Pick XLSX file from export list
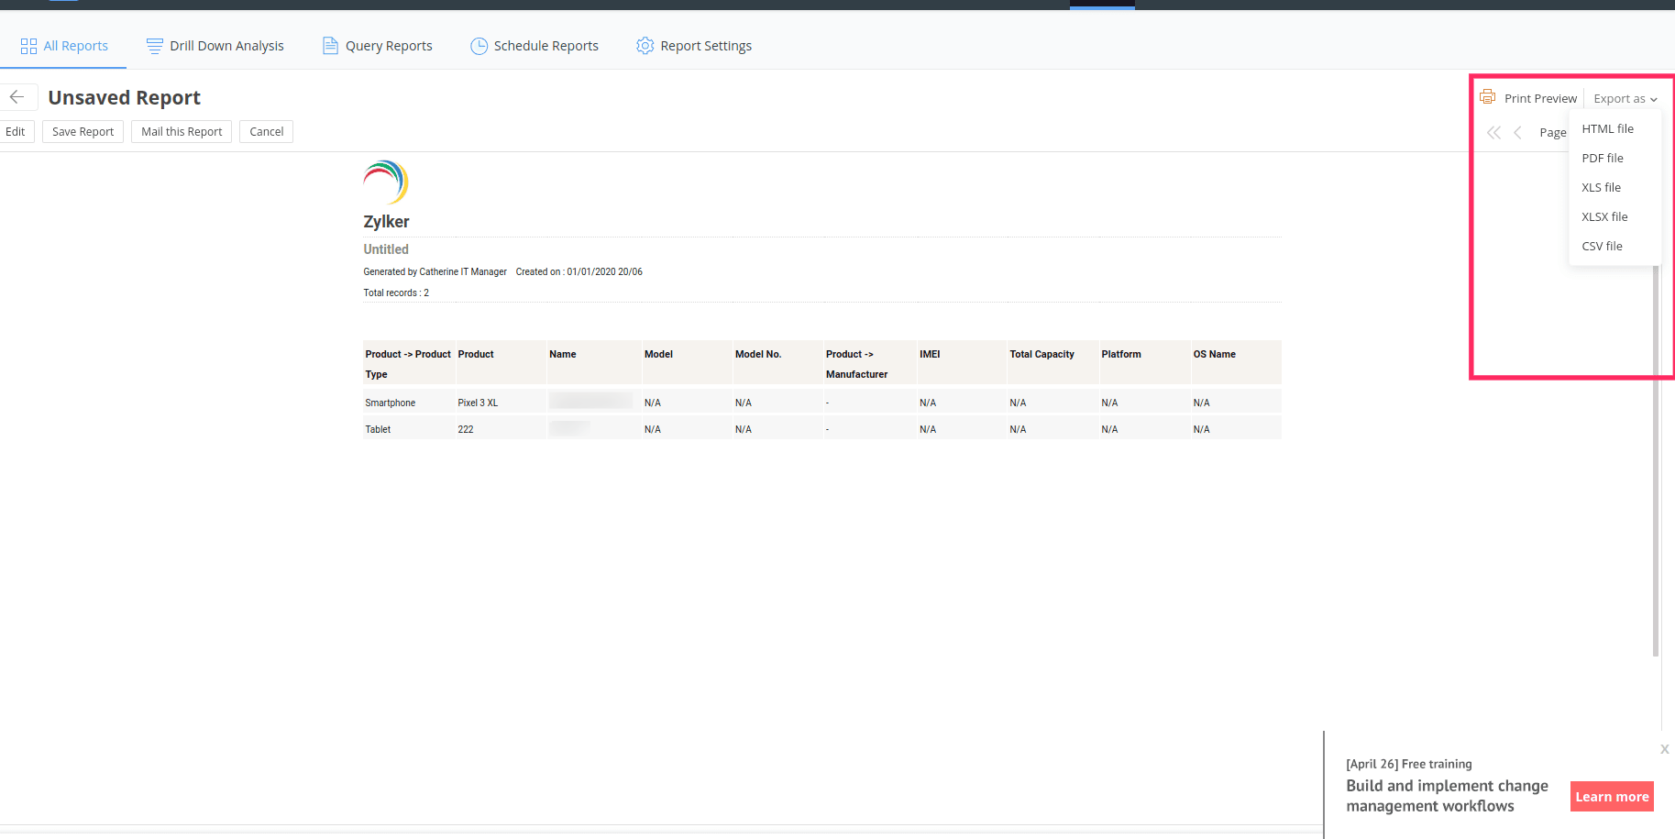Screen dimensions: 1675x839 coord(1604,217)
